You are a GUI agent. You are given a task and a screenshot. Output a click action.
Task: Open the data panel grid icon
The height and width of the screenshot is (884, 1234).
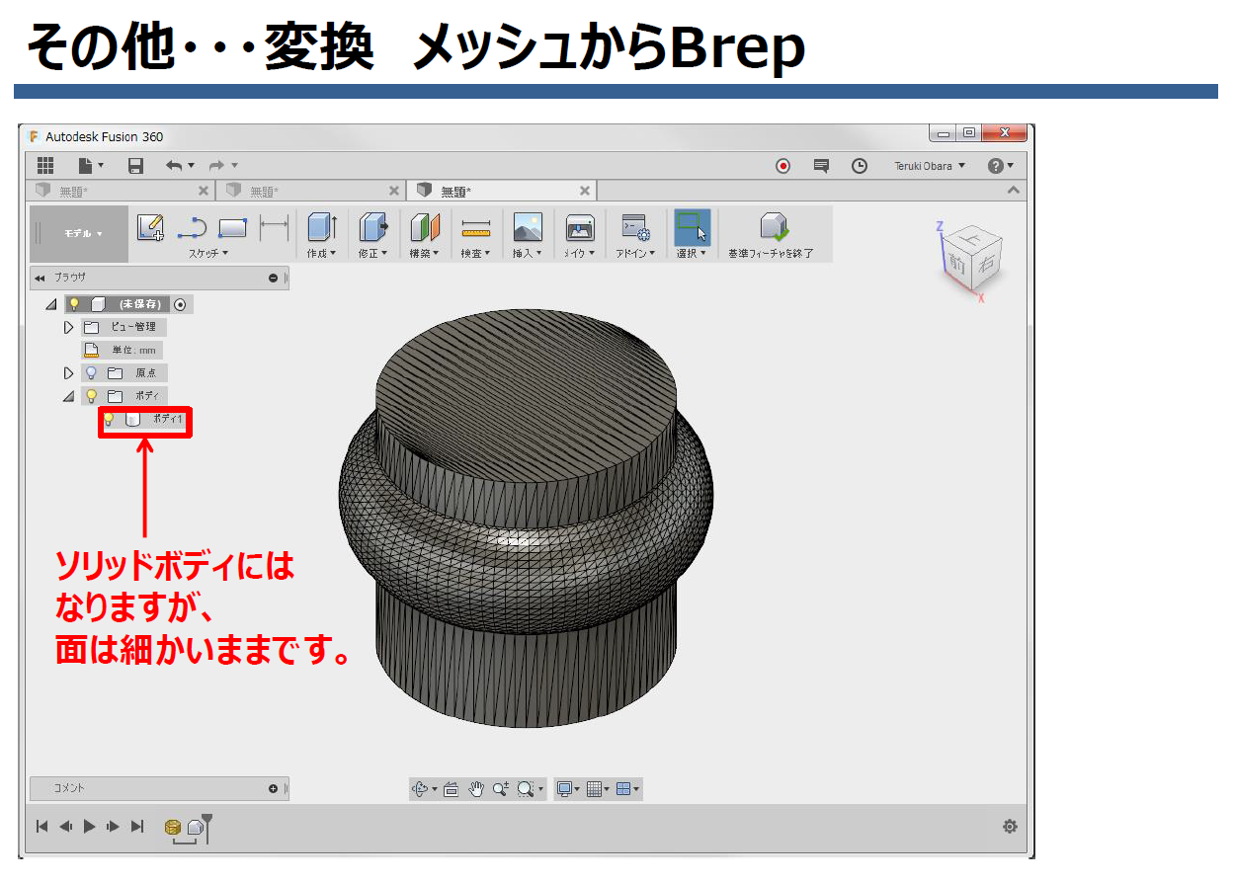(x=45, y=166)
